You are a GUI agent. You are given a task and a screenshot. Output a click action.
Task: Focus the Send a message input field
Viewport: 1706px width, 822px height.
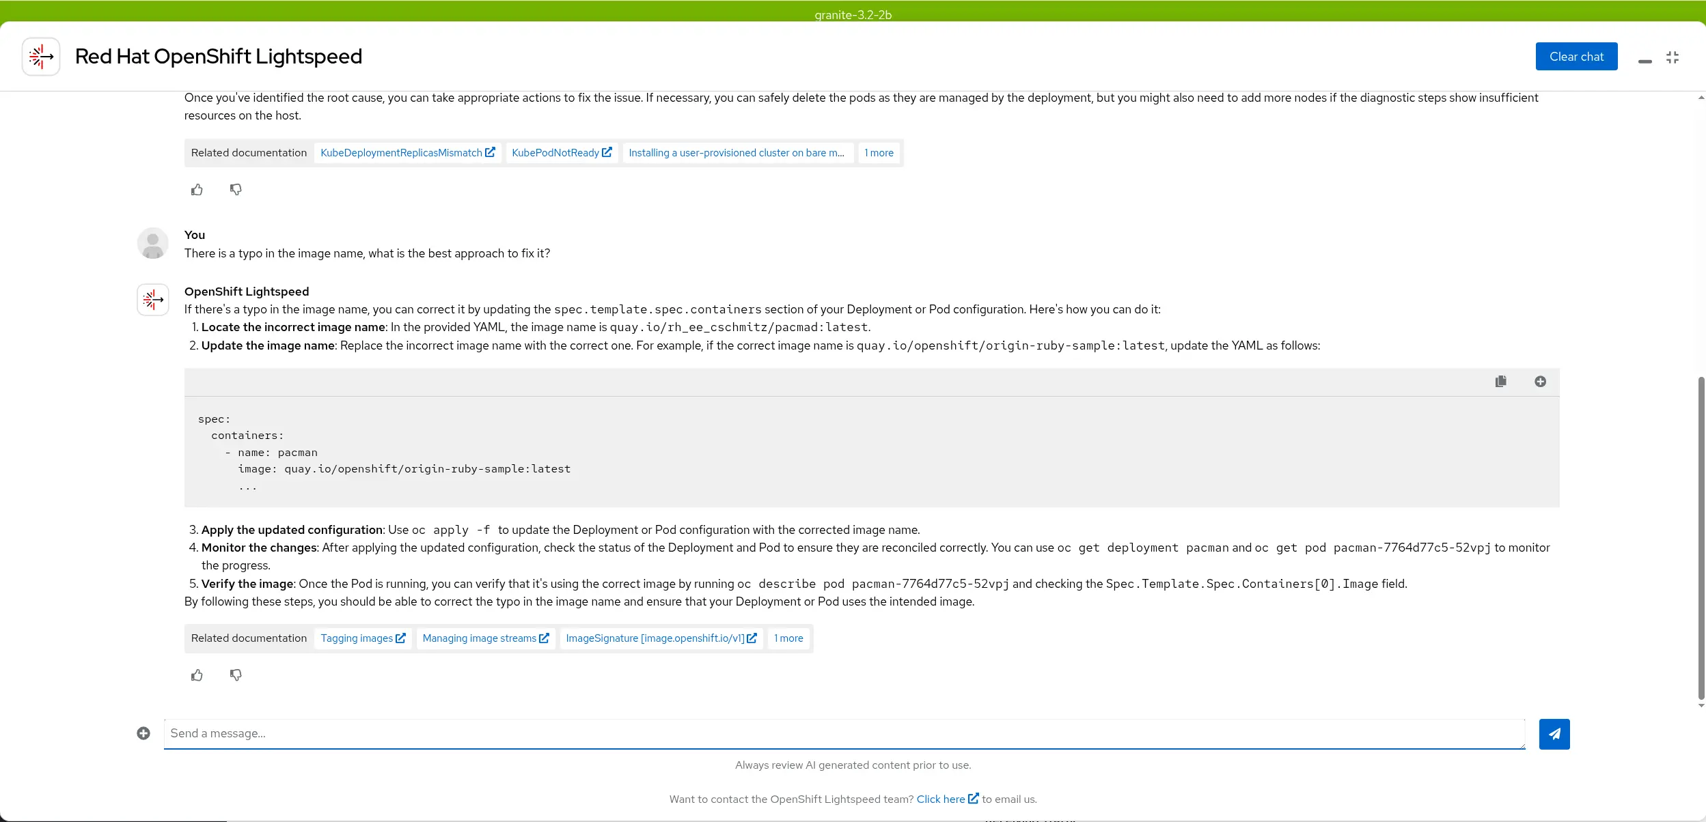click(844, 734)
